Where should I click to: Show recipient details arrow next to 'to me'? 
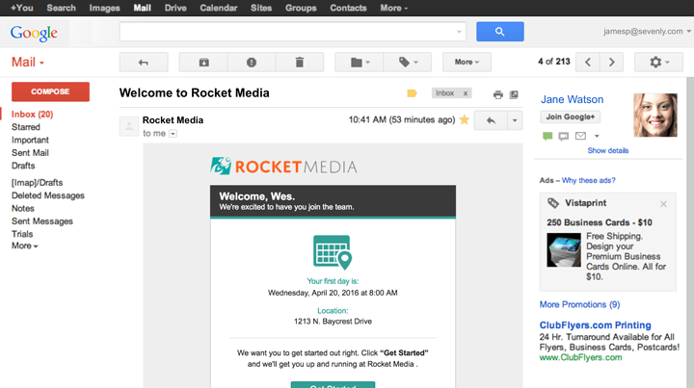coord(173,134)
